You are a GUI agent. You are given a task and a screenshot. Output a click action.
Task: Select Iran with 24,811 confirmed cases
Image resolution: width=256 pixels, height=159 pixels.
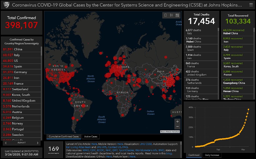point(21,78)
